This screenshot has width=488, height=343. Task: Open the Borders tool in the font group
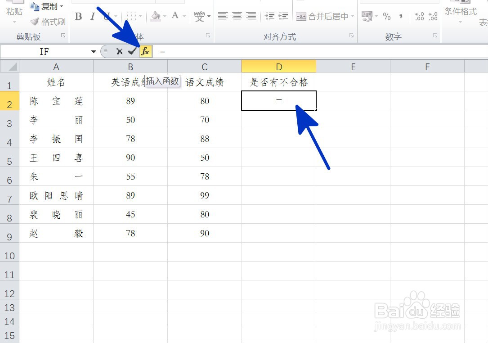131,16
